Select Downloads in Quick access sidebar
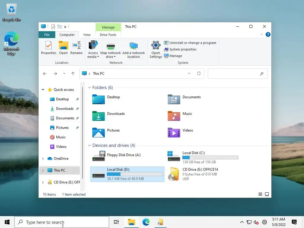Screen dimensions: 304x228 pyautogui.click(x=65, y=109)
